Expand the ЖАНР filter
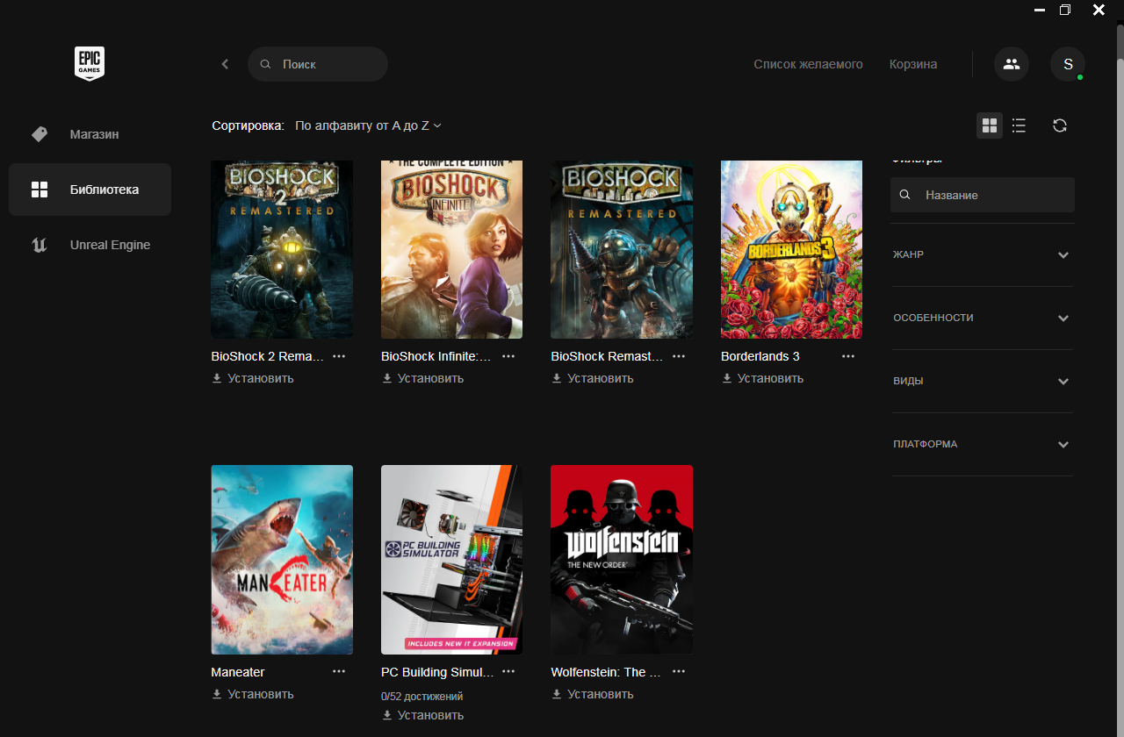1124x737 pixels. pyautogui.click(x=983, y=254)
